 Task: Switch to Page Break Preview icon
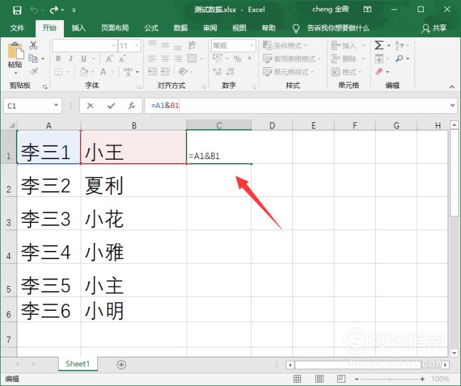pyautogui.click(x=341, y=379)
